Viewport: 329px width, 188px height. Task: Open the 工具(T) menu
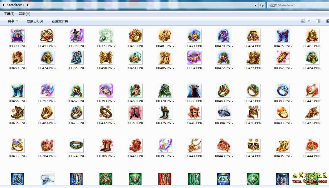[x=9, y=14]
